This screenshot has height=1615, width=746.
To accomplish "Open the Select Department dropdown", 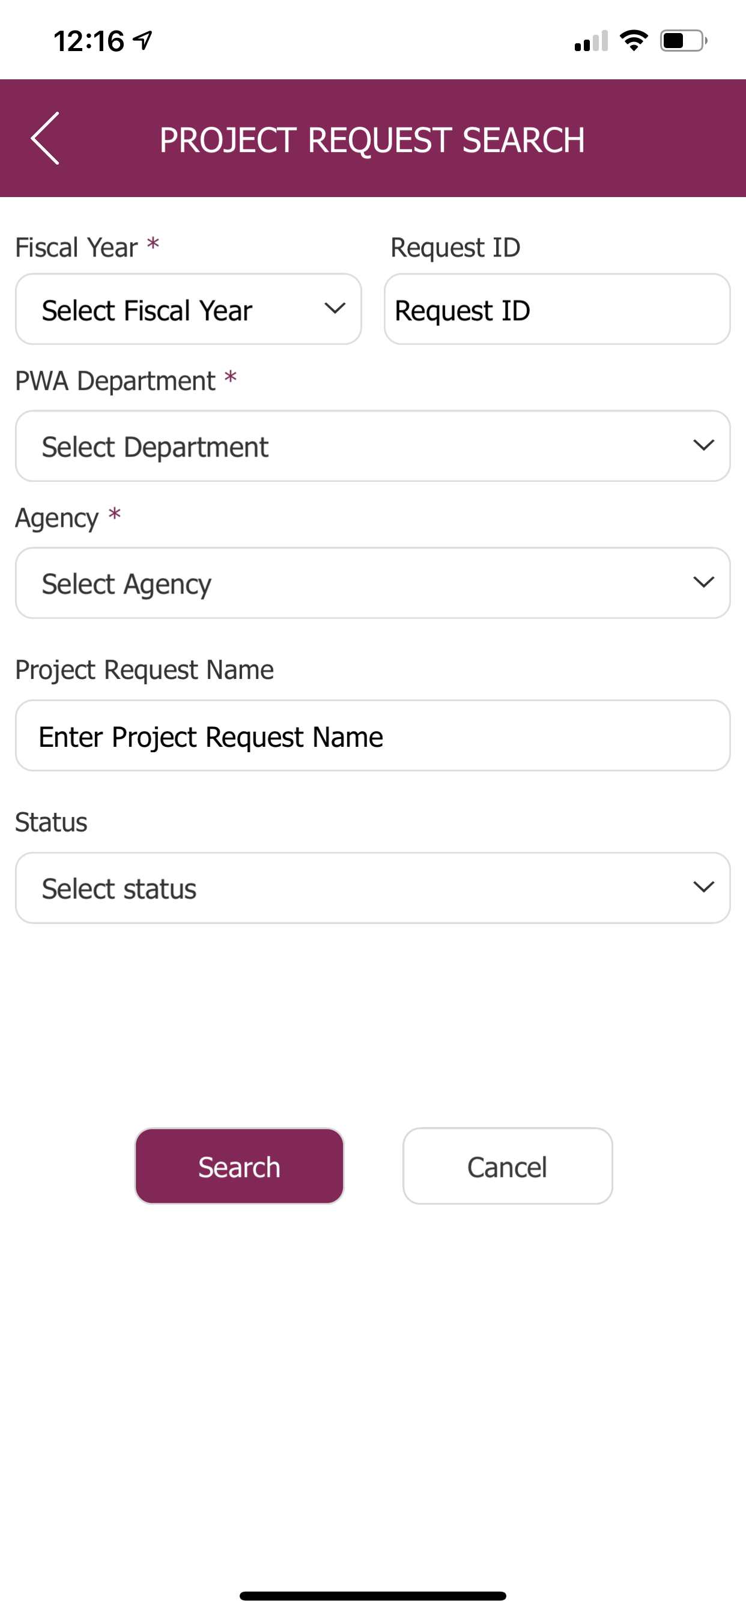I will (373, 446).
